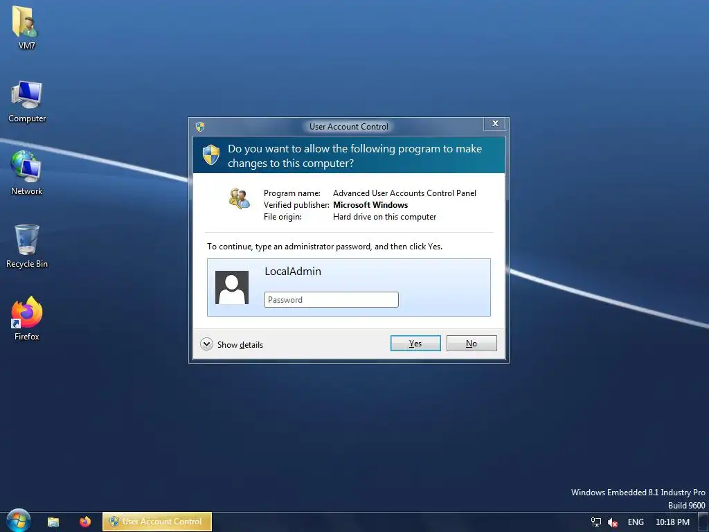Screen dimensions: 709x532
Task: Click the shield icon in dialog title bar
Action: point(200,127)
